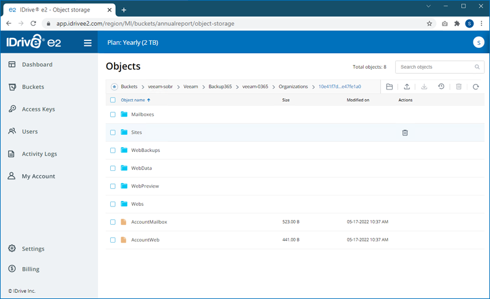Click the WebBackups folder icon

click(x=124, y=150)
